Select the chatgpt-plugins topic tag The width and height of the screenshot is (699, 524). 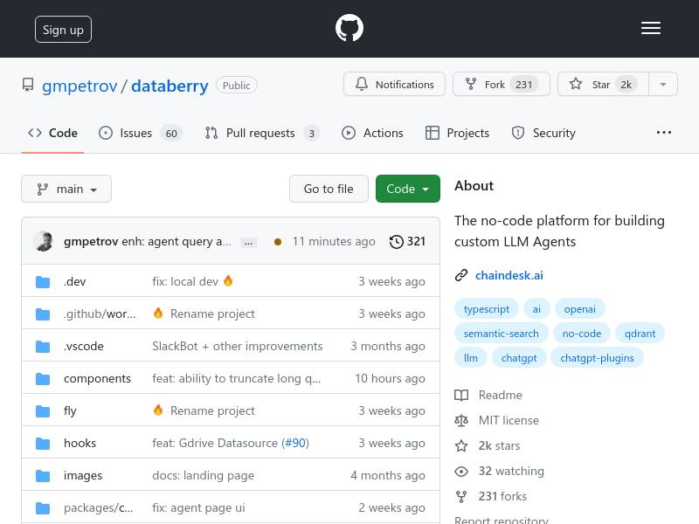[x=597, y=358]
